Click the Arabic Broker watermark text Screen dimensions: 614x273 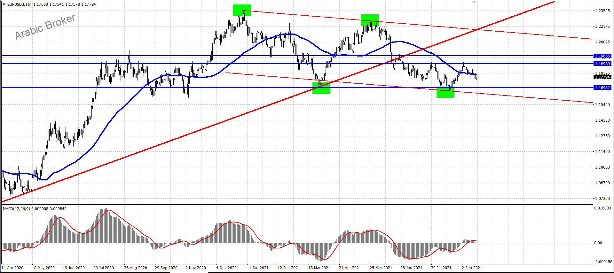point(45,27)
